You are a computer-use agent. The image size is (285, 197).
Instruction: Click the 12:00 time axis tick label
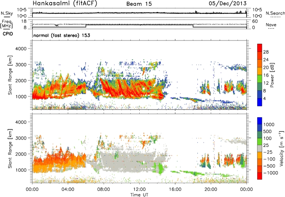click(x=139, y=190)
